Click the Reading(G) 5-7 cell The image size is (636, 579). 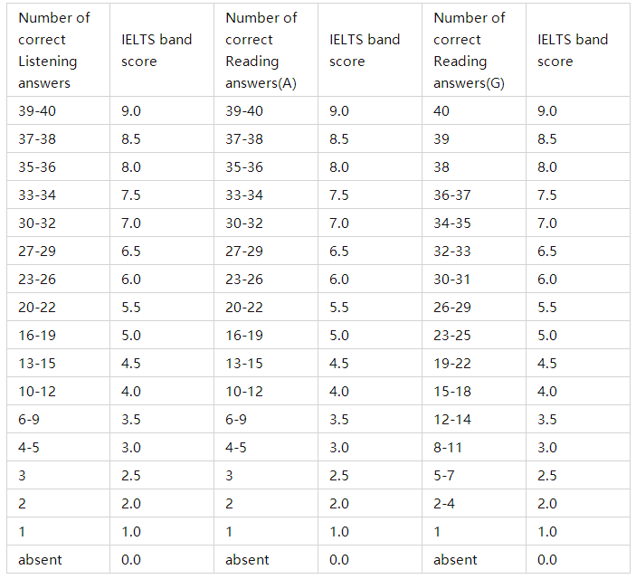[474, 475]
